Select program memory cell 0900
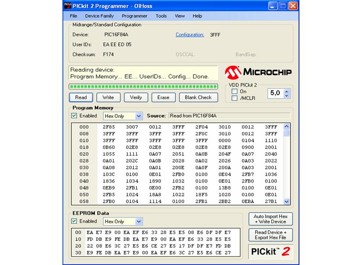The width and height of the screenshot is (354, 265). (248, 147)
